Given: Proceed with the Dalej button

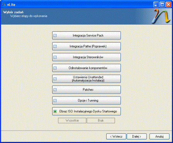Looking at the screenshot, I should [x=137, y=136].
